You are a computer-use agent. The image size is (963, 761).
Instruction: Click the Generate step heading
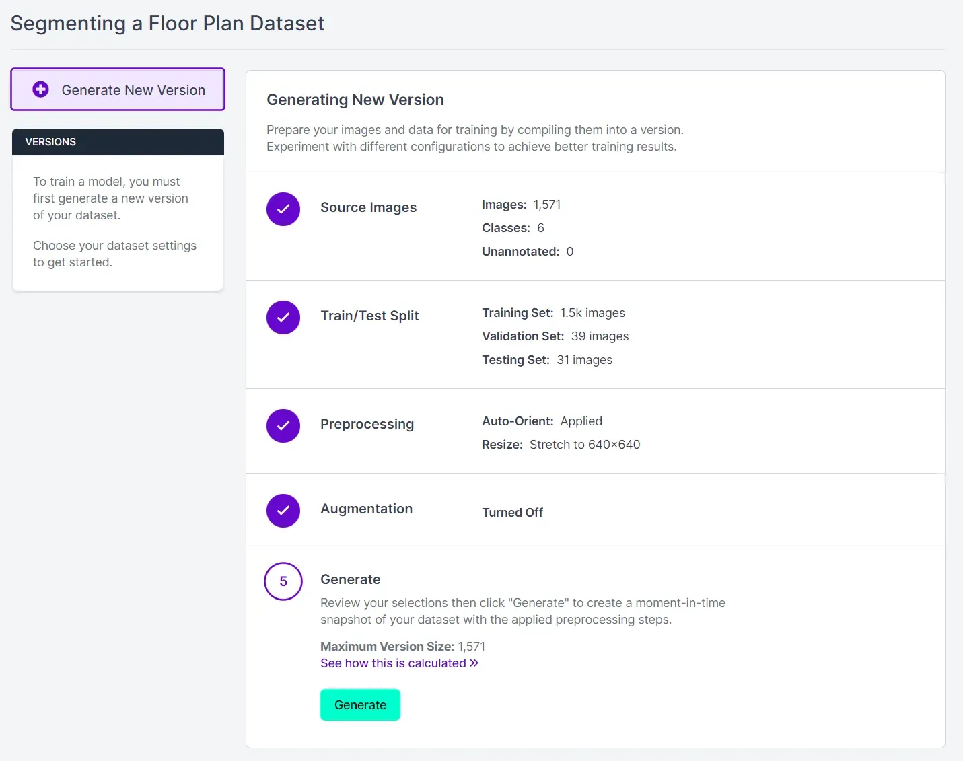pos(350,579)
